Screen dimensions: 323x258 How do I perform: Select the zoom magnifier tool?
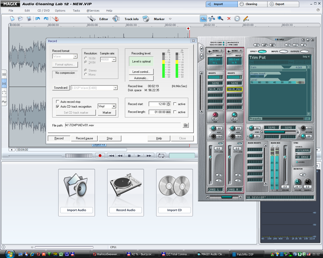pos(220,19)
